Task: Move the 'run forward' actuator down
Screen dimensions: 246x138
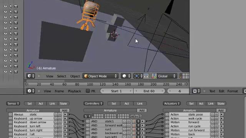Action: [x=216, y=130]
